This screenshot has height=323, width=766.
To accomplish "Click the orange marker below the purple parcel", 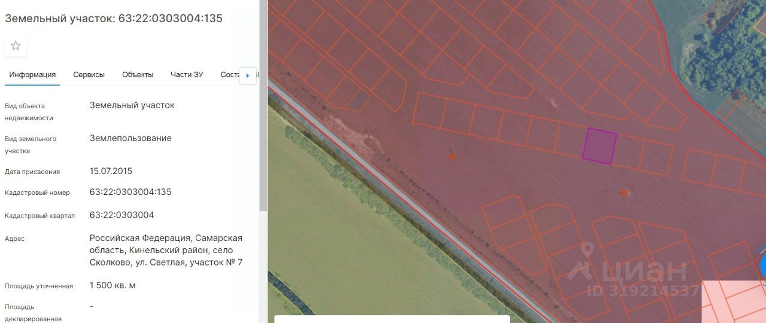I will click(624, 193).
